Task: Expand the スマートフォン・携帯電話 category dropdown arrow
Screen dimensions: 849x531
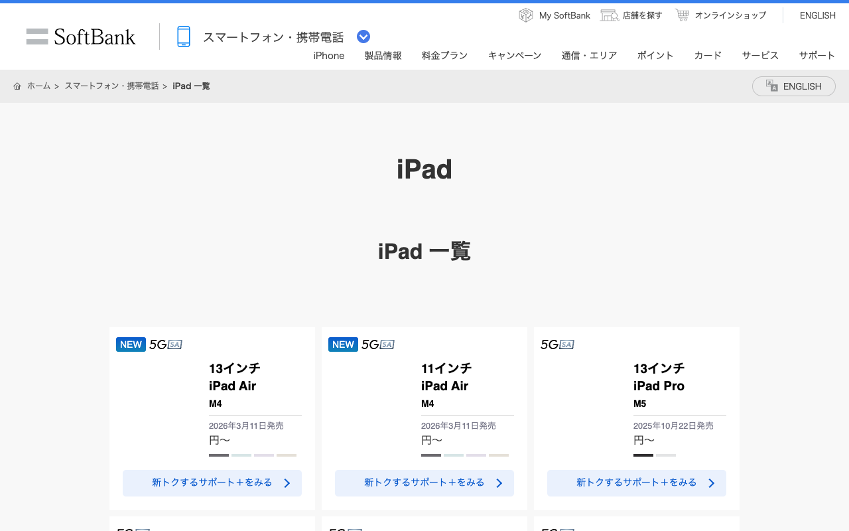Action: (x=363, y=37)
